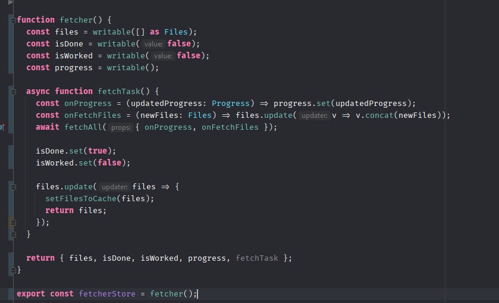Click the 'fetcher()' call in export line

pos(171,293)
